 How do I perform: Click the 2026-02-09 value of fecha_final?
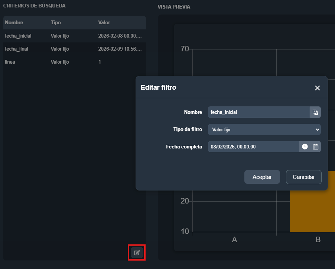pos(120,49)
